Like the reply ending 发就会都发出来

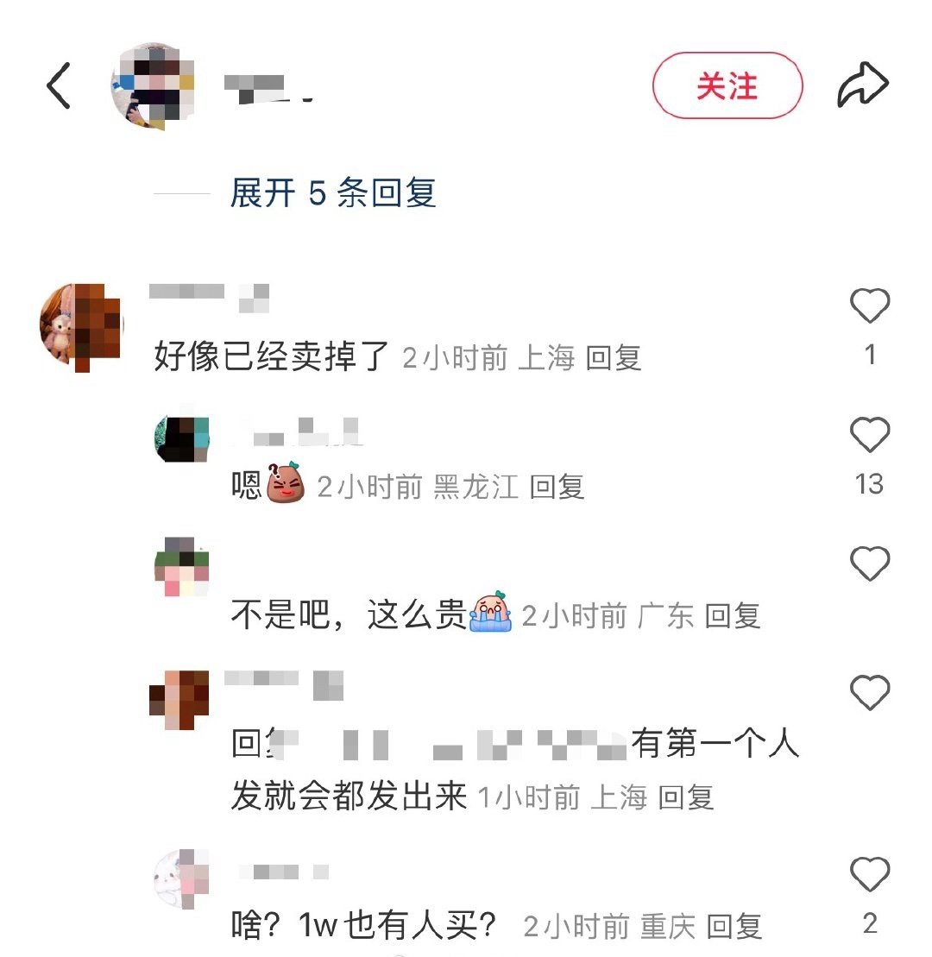pos(870,693)
